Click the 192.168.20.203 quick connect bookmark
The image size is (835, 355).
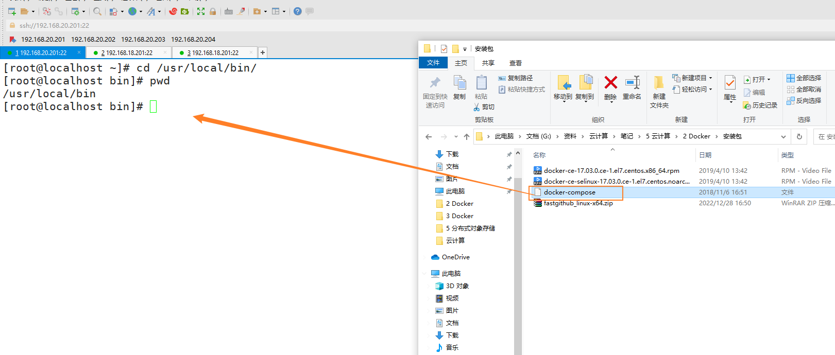point(143,39)
